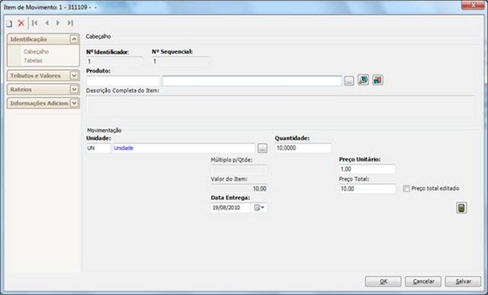Open Produto lookup ellipsis button
The height and width of the screenshot is (295, 488).
click(349, 82)
